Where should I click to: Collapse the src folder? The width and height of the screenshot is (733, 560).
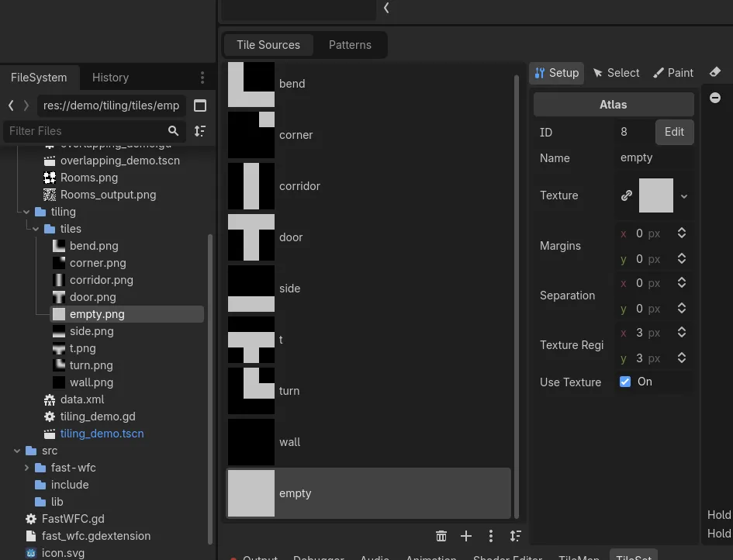17,451
